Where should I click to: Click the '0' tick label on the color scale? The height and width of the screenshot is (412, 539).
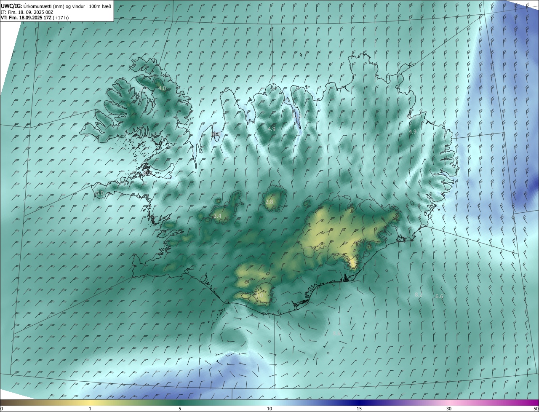coord(2,409)
